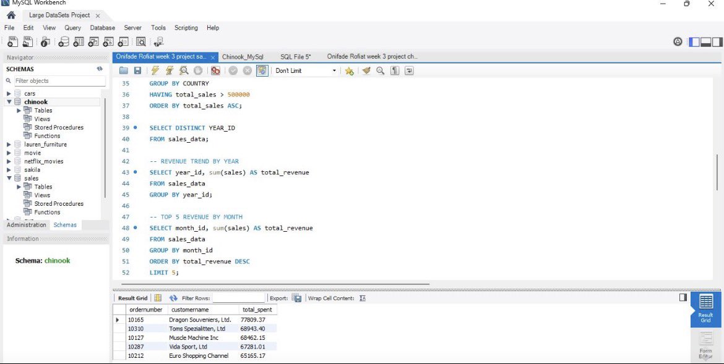
Task: Collapse the chinook schema
Action: point(9,102)
